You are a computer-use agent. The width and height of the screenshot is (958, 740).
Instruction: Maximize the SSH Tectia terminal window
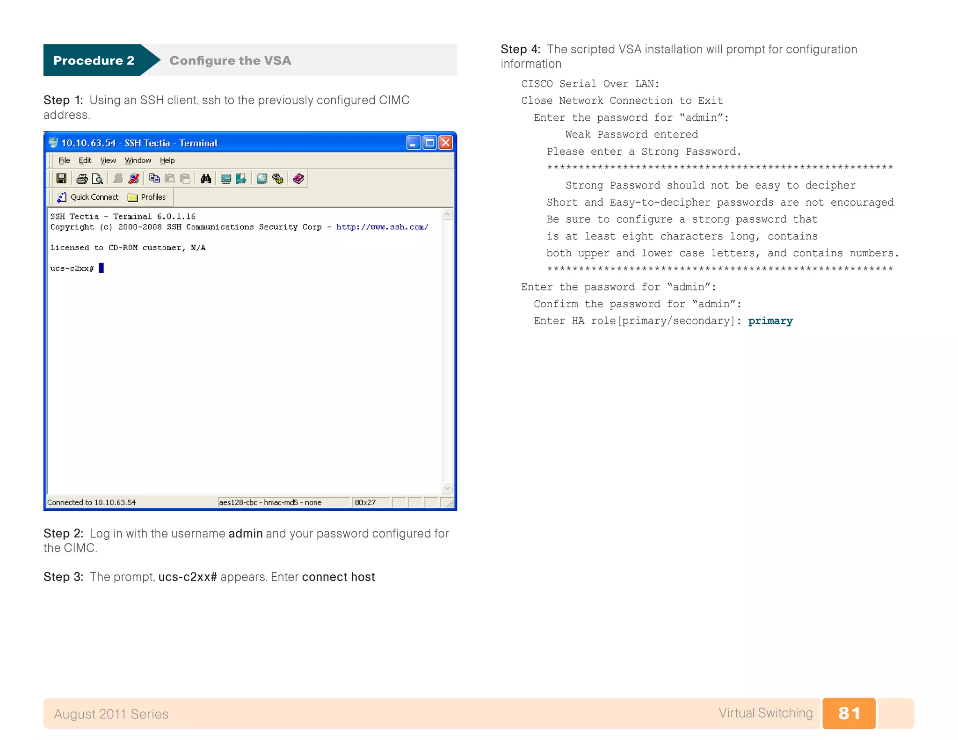pos(429,143)
